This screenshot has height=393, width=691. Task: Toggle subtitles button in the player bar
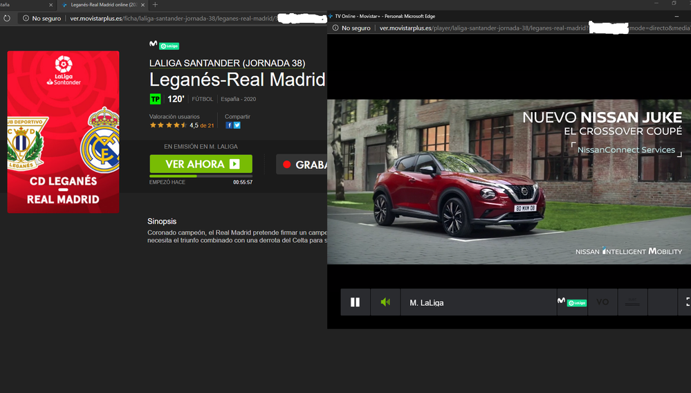[x=632, y=302]
